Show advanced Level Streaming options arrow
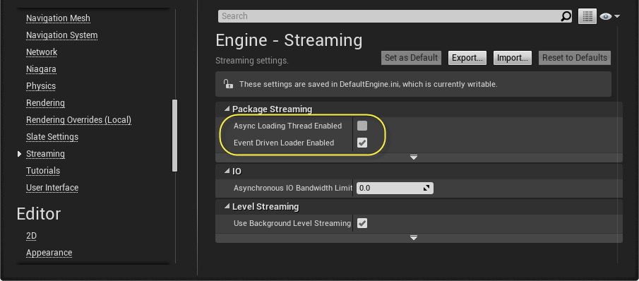639x281 pixels. click(x=414, y=238)
